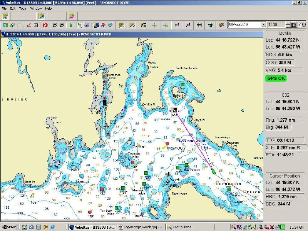Click the zoom in magnifier icon
Viewport: 308px width, 231px height.
click(x=62, y=25)
